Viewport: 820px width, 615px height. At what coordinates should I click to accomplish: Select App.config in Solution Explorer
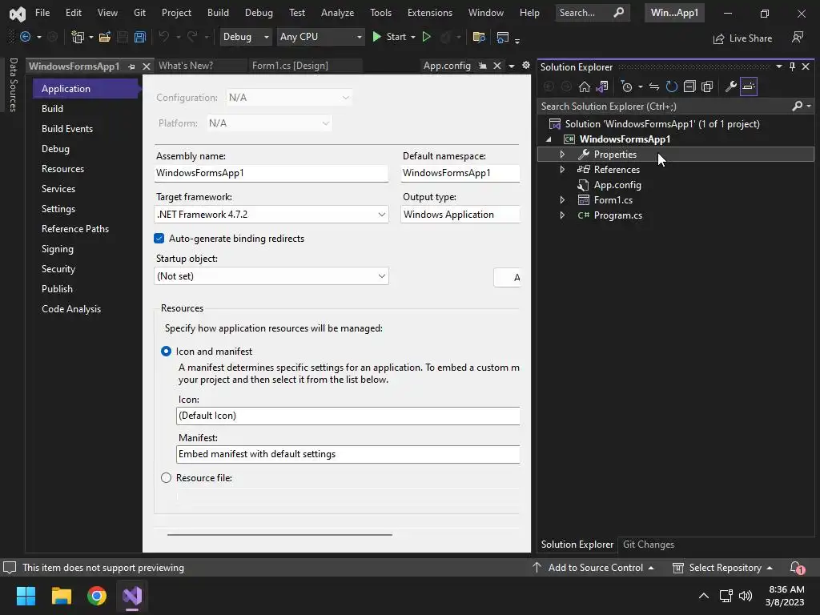617,185
